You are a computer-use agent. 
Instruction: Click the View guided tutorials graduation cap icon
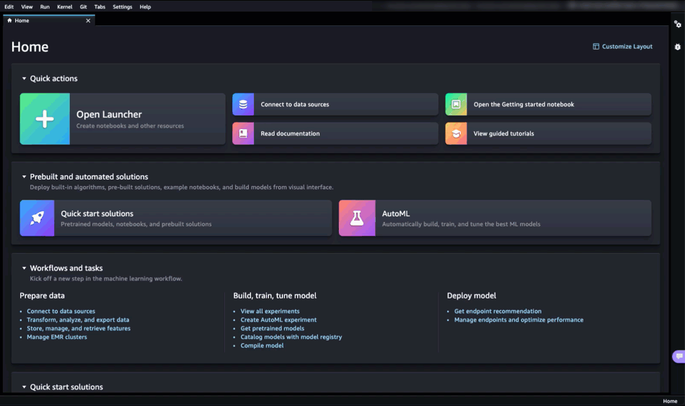[456, 133]
